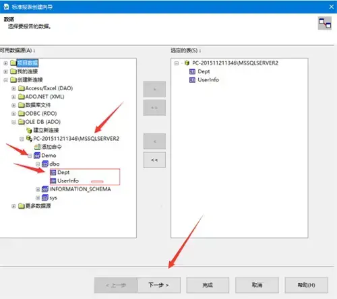Image resolution: width=337 pixels, height=299 pixels.
Task: Expand the Access/Excel (DAO) node
Action: coord(13,88)
